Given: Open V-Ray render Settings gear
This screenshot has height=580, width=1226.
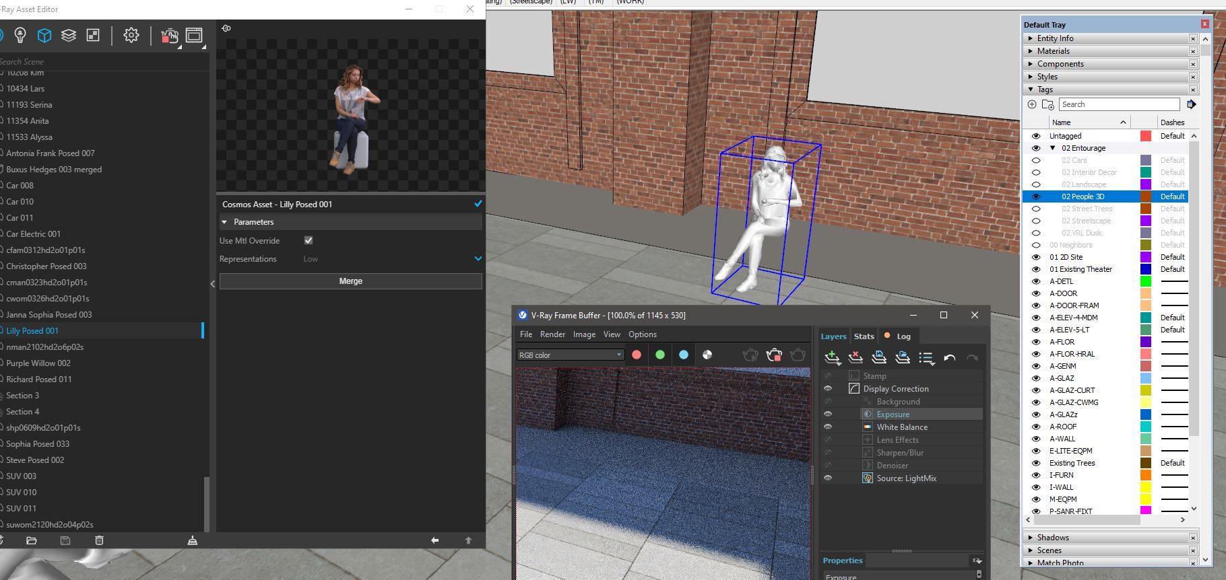Looking at the screenshot, I should click(x=131, y=35).
